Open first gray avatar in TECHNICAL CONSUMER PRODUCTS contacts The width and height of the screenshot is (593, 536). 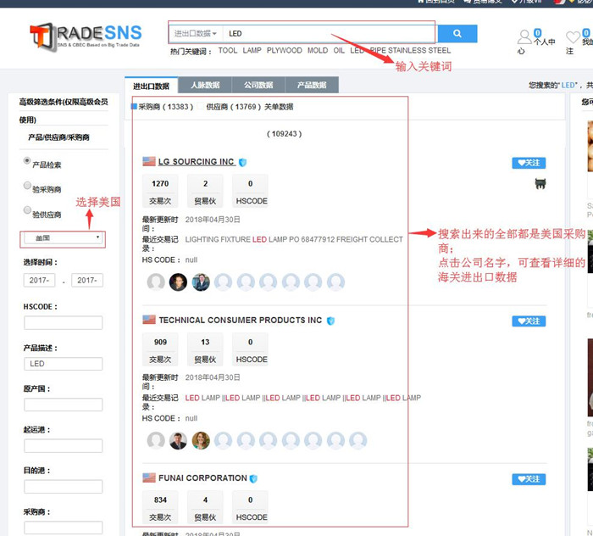(156, 440)
